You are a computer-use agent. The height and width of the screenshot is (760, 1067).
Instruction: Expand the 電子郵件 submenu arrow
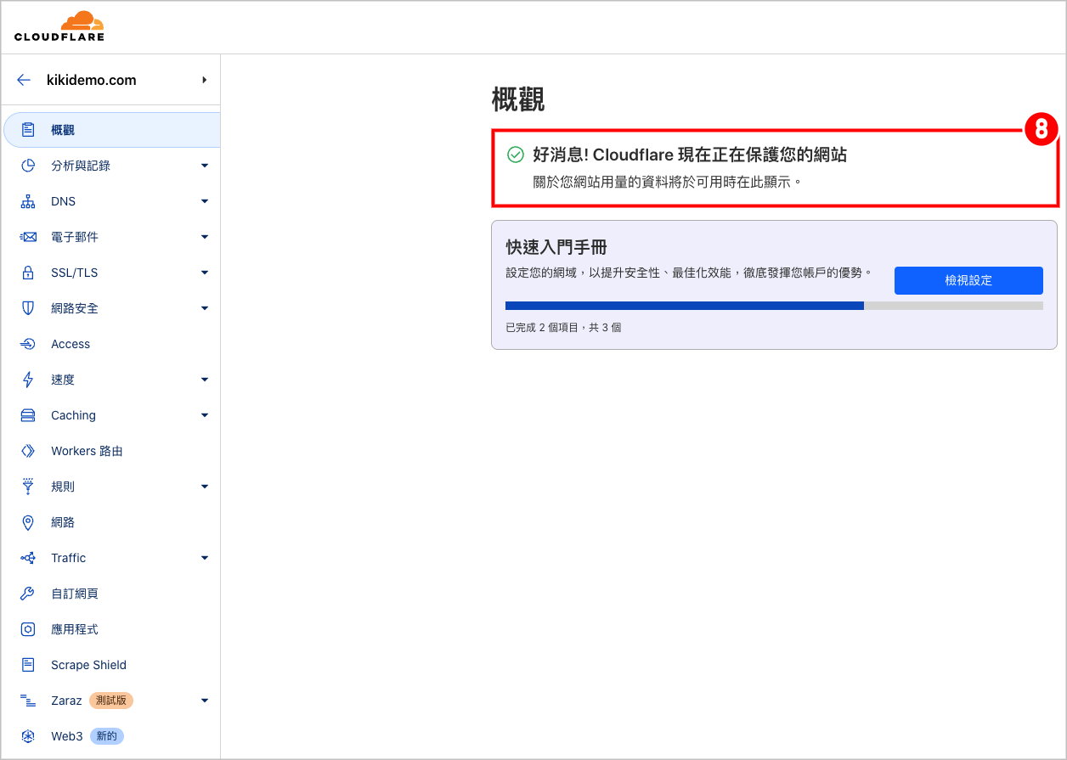(x=205, y=237)
